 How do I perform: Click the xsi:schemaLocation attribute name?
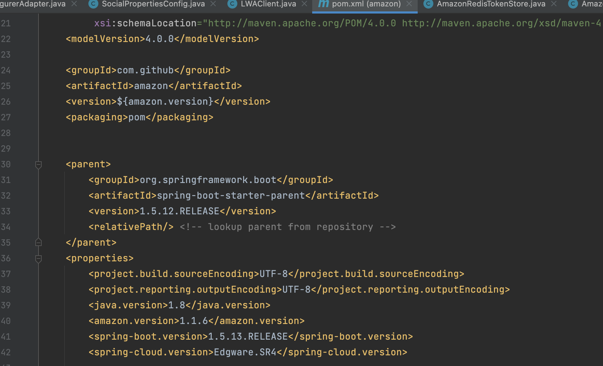[145, 23]
